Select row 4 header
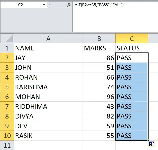 coord(7,77)
